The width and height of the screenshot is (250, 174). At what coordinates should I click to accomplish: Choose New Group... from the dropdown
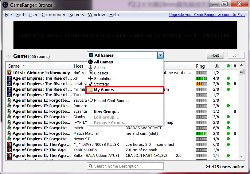pyautogui.click(x=125, y=112)
